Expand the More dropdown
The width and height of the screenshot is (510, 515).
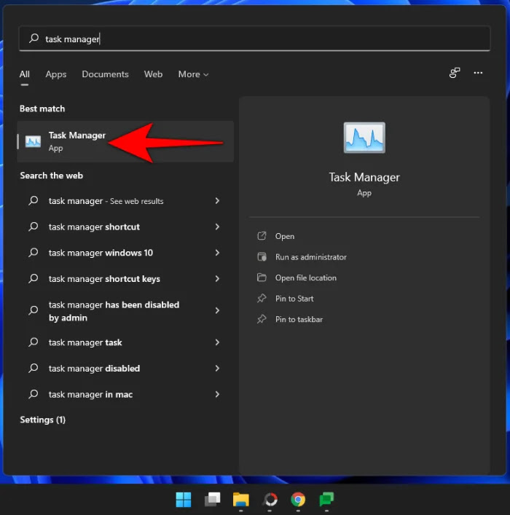coord(193,74)
